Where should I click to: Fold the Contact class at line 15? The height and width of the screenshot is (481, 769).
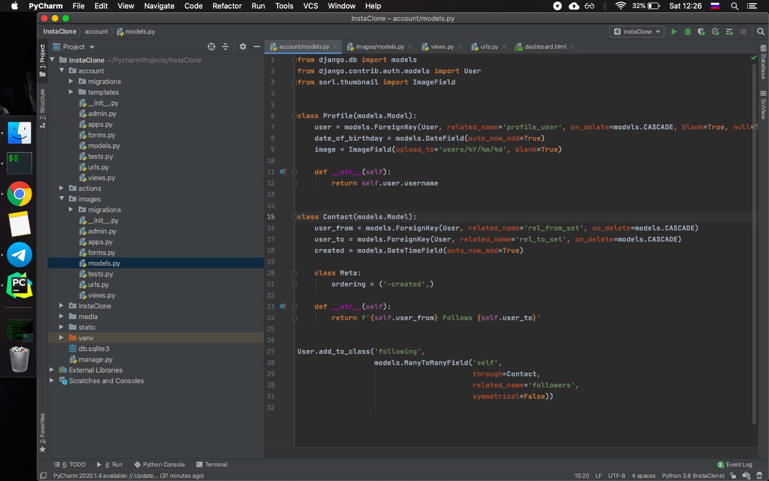pyautogui.click(x=294, y=216)
